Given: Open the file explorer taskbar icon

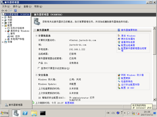Looking at the screenshot, I should [x=34, y=113].
